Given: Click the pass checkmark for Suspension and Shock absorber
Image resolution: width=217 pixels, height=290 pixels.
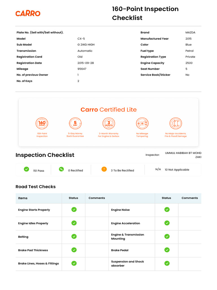Looking at the screenshot, I should pos(167,263).
